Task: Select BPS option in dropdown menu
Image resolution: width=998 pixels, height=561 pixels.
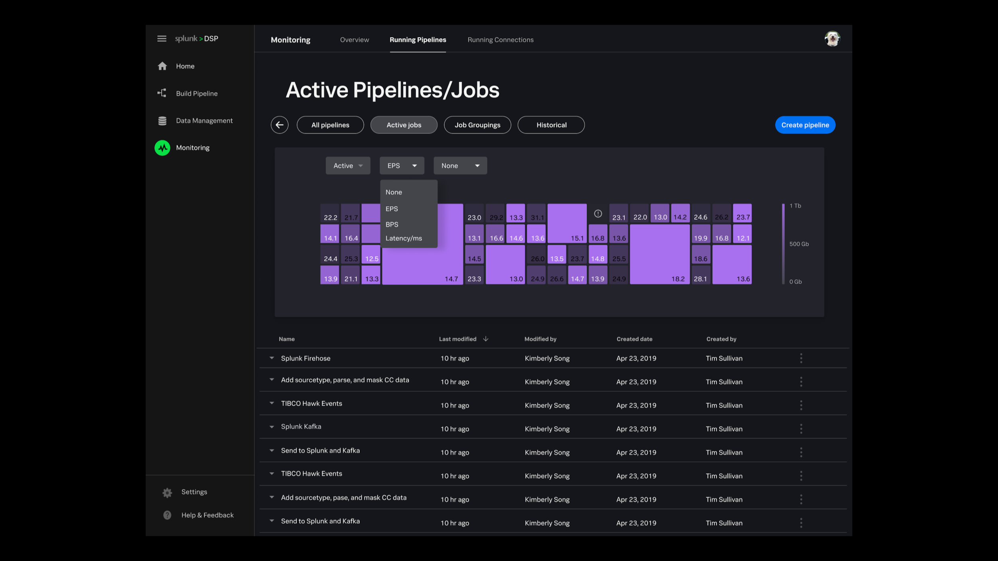Action: tap(392, 225)
